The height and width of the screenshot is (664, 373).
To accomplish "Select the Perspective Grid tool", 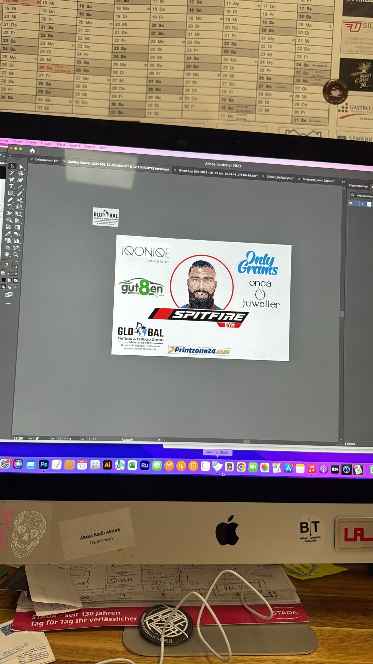I will (x=17, y=220).
